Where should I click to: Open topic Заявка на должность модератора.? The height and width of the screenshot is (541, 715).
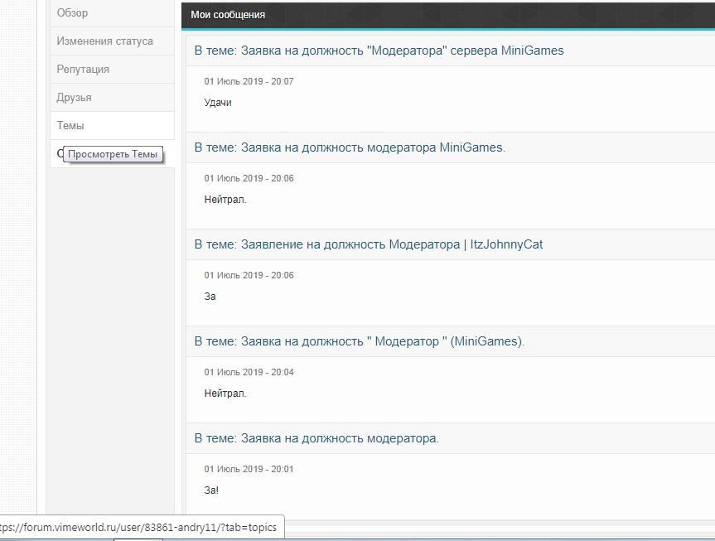[x=316, y=438]
